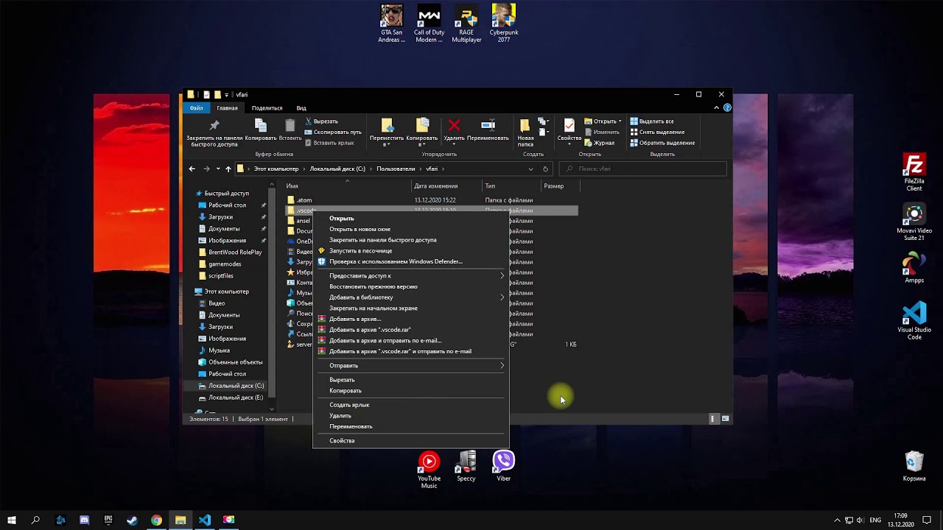Click the Вырезать scissors item in ribbon
The image size is (943, 530).
coord(320,121)
